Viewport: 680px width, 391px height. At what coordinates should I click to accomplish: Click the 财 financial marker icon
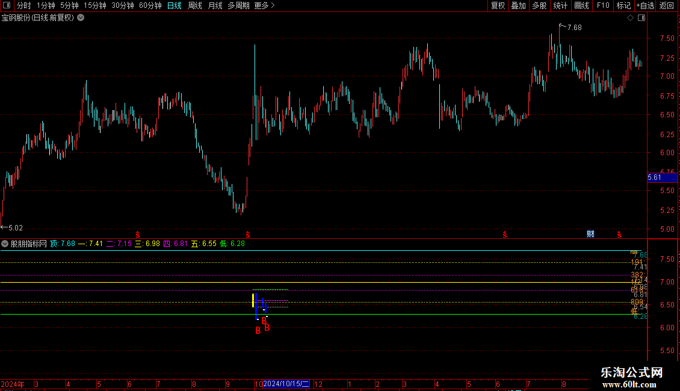(591, 233)
